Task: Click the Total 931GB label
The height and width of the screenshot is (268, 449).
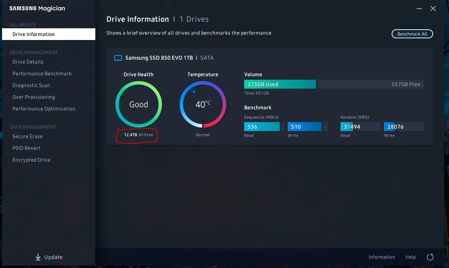Action: (x=256, y=93)
